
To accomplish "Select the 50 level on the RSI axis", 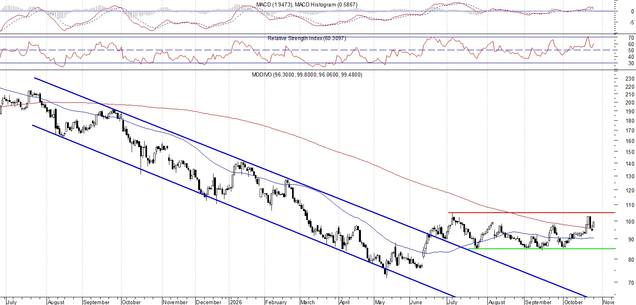I will coord(631,51).
